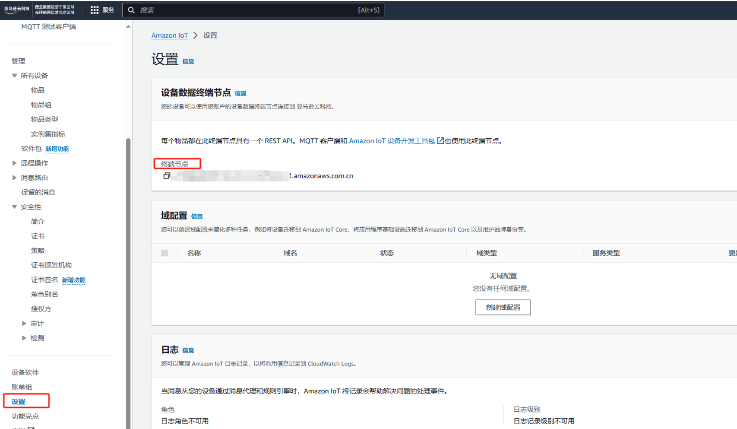The height and width of the screenshot is (429, 737).
Task: Click sidebar scroll up arrow
Action: [x=128, y=27]
